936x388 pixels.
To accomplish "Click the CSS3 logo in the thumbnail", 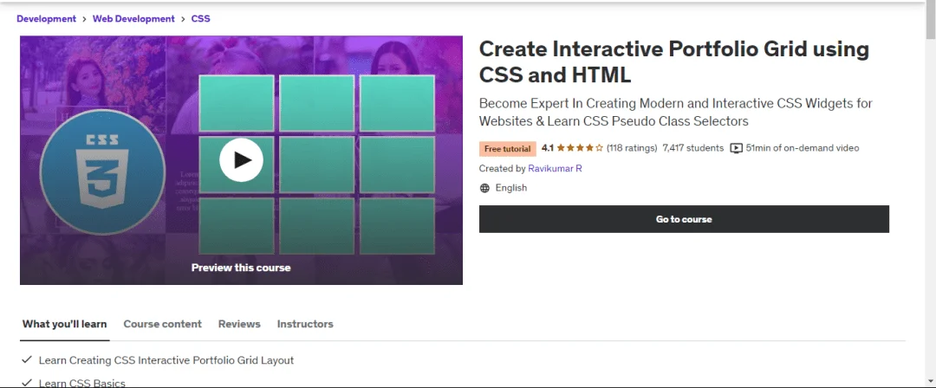I will [102, 171].
